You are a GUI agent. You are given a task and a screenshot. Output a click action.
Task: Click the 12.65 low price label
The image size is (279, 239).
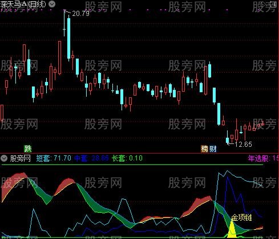point(243,145)
